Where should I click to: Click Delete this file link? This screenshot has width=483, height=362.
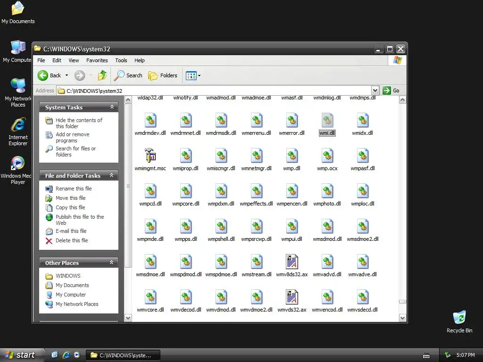72,240
